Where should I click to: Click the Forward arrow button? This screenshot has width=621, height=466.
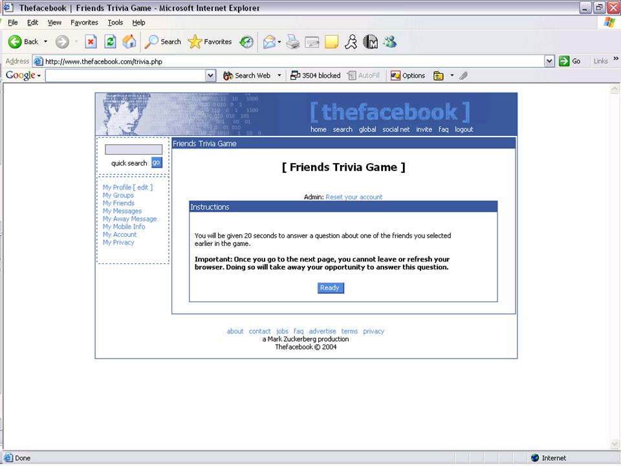click(x=62, y=41)
